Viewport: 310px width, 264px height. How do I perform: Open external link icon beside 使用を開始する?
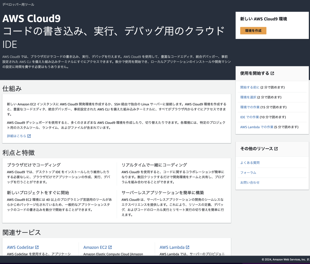(x=272, y=73)
